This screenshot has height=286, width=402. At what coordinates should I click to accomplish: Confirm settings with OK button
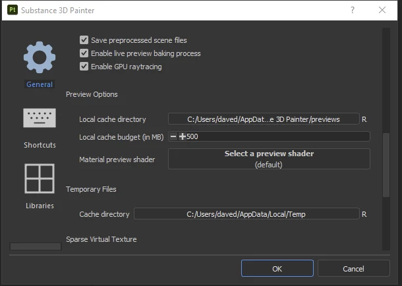277,269
